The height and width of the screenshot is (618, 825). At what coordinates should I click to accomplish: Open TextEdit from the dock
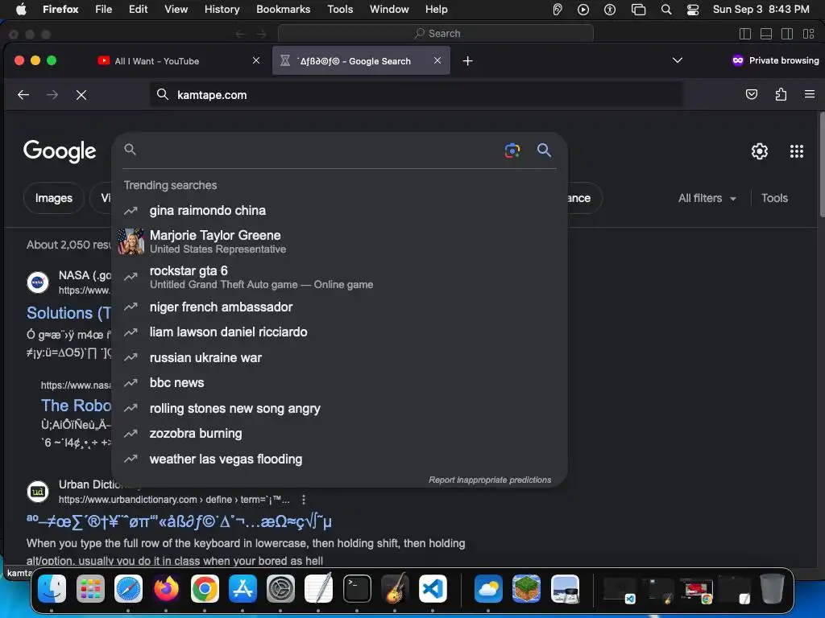(318, 588)
